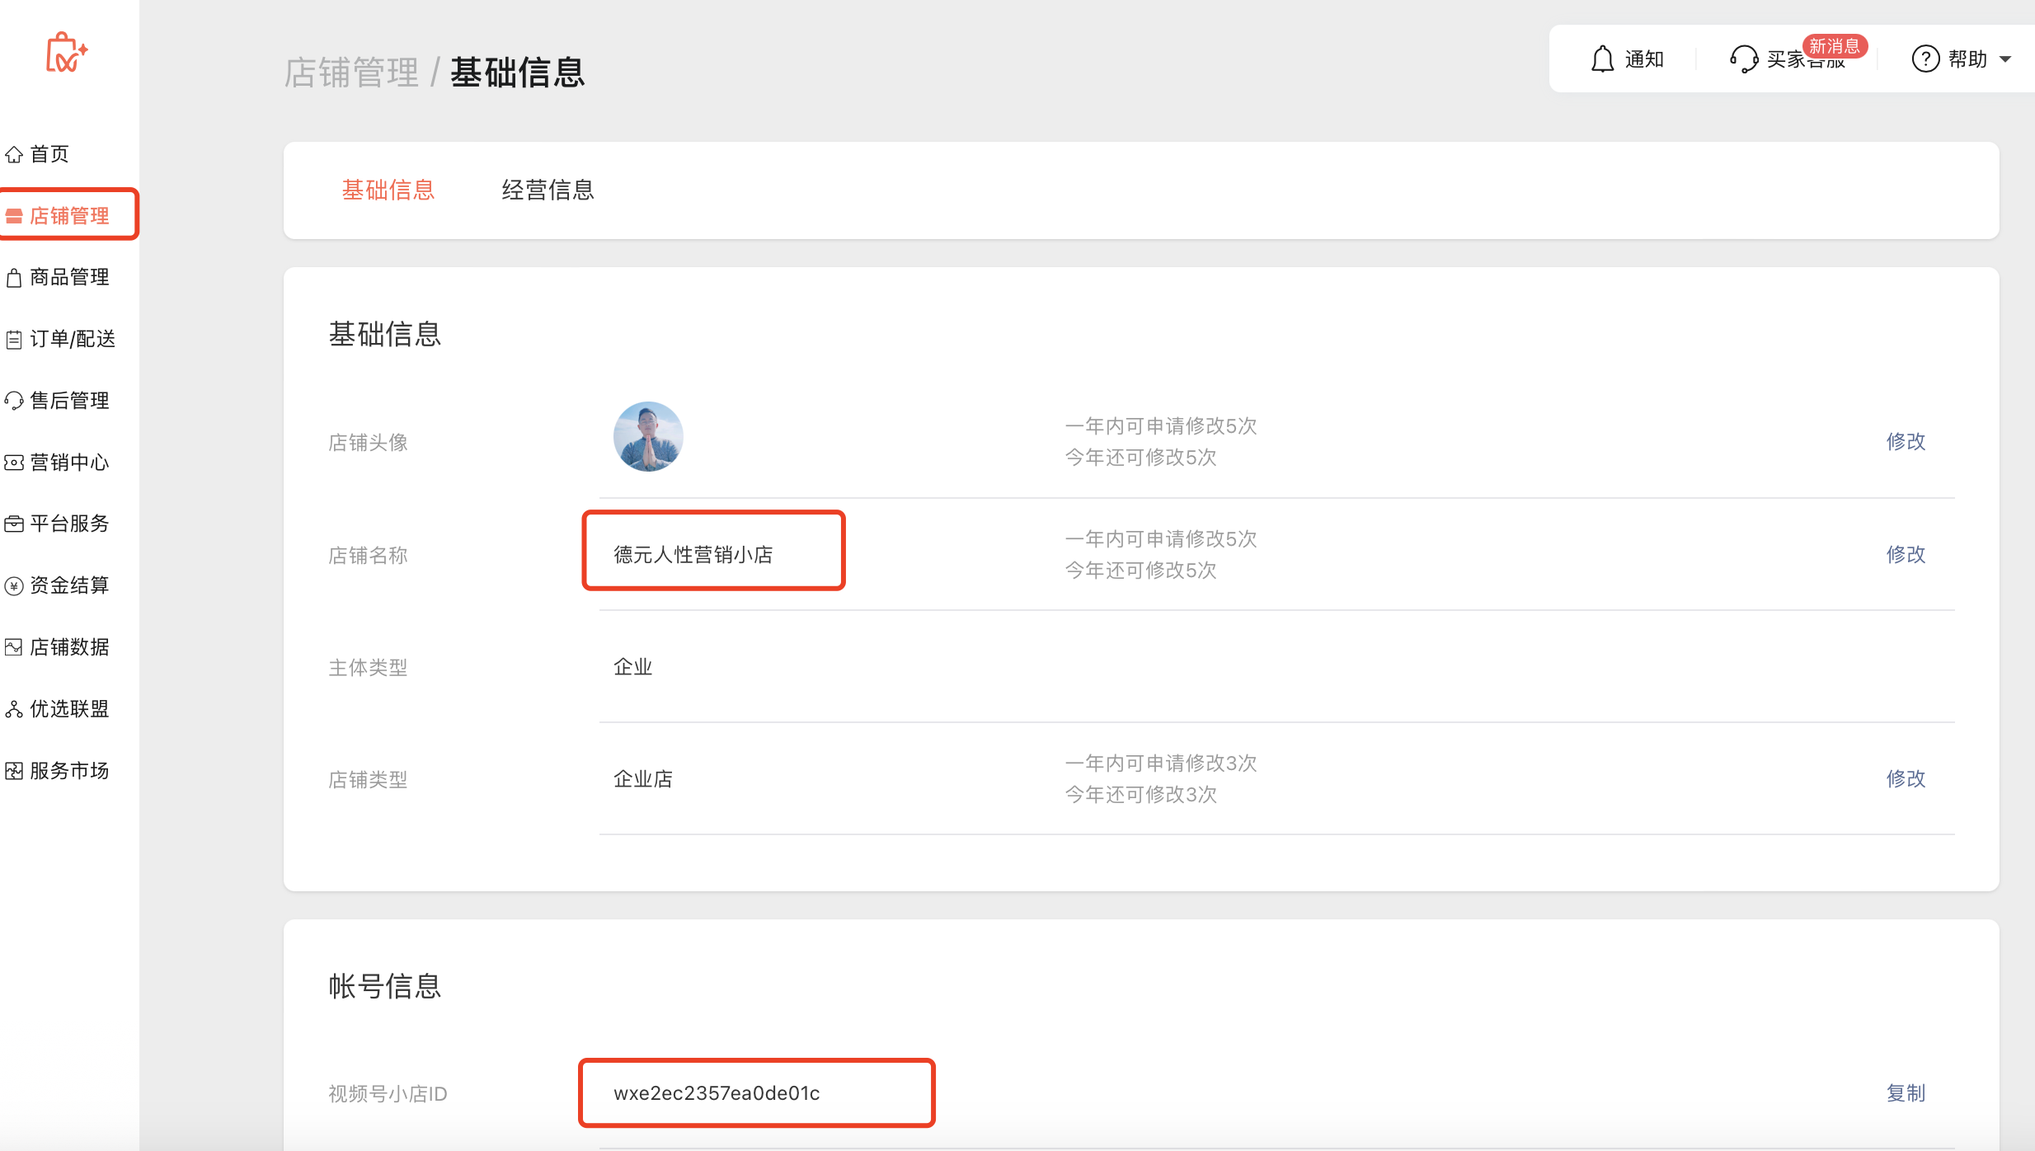Image resolution: width=2035 pixels, height=1151 pixels.
Task: Click the home icon beside 首页
Action: tap(14, 154)
